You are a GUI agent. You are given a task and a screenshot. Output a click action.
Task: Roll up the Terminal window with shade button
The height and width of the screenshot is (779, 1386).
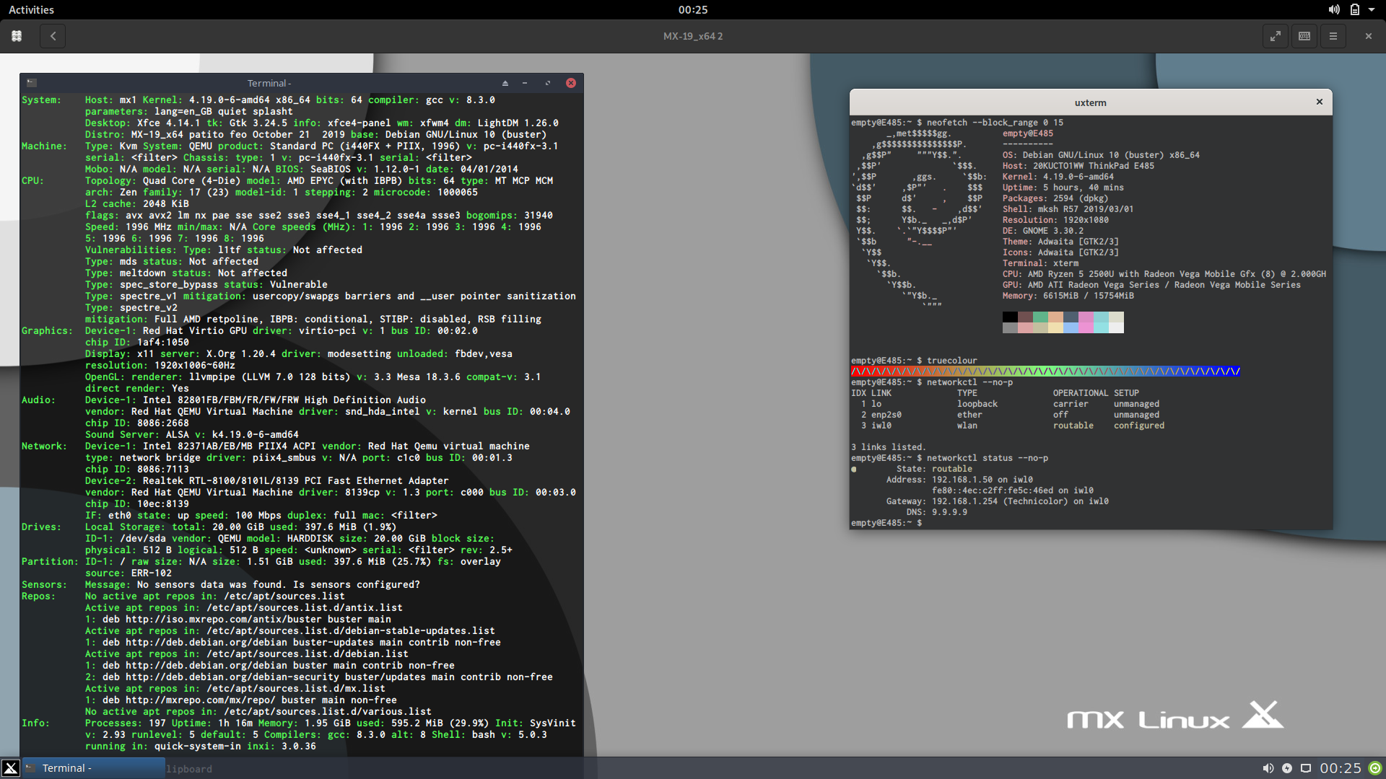(x=505, y=83)
